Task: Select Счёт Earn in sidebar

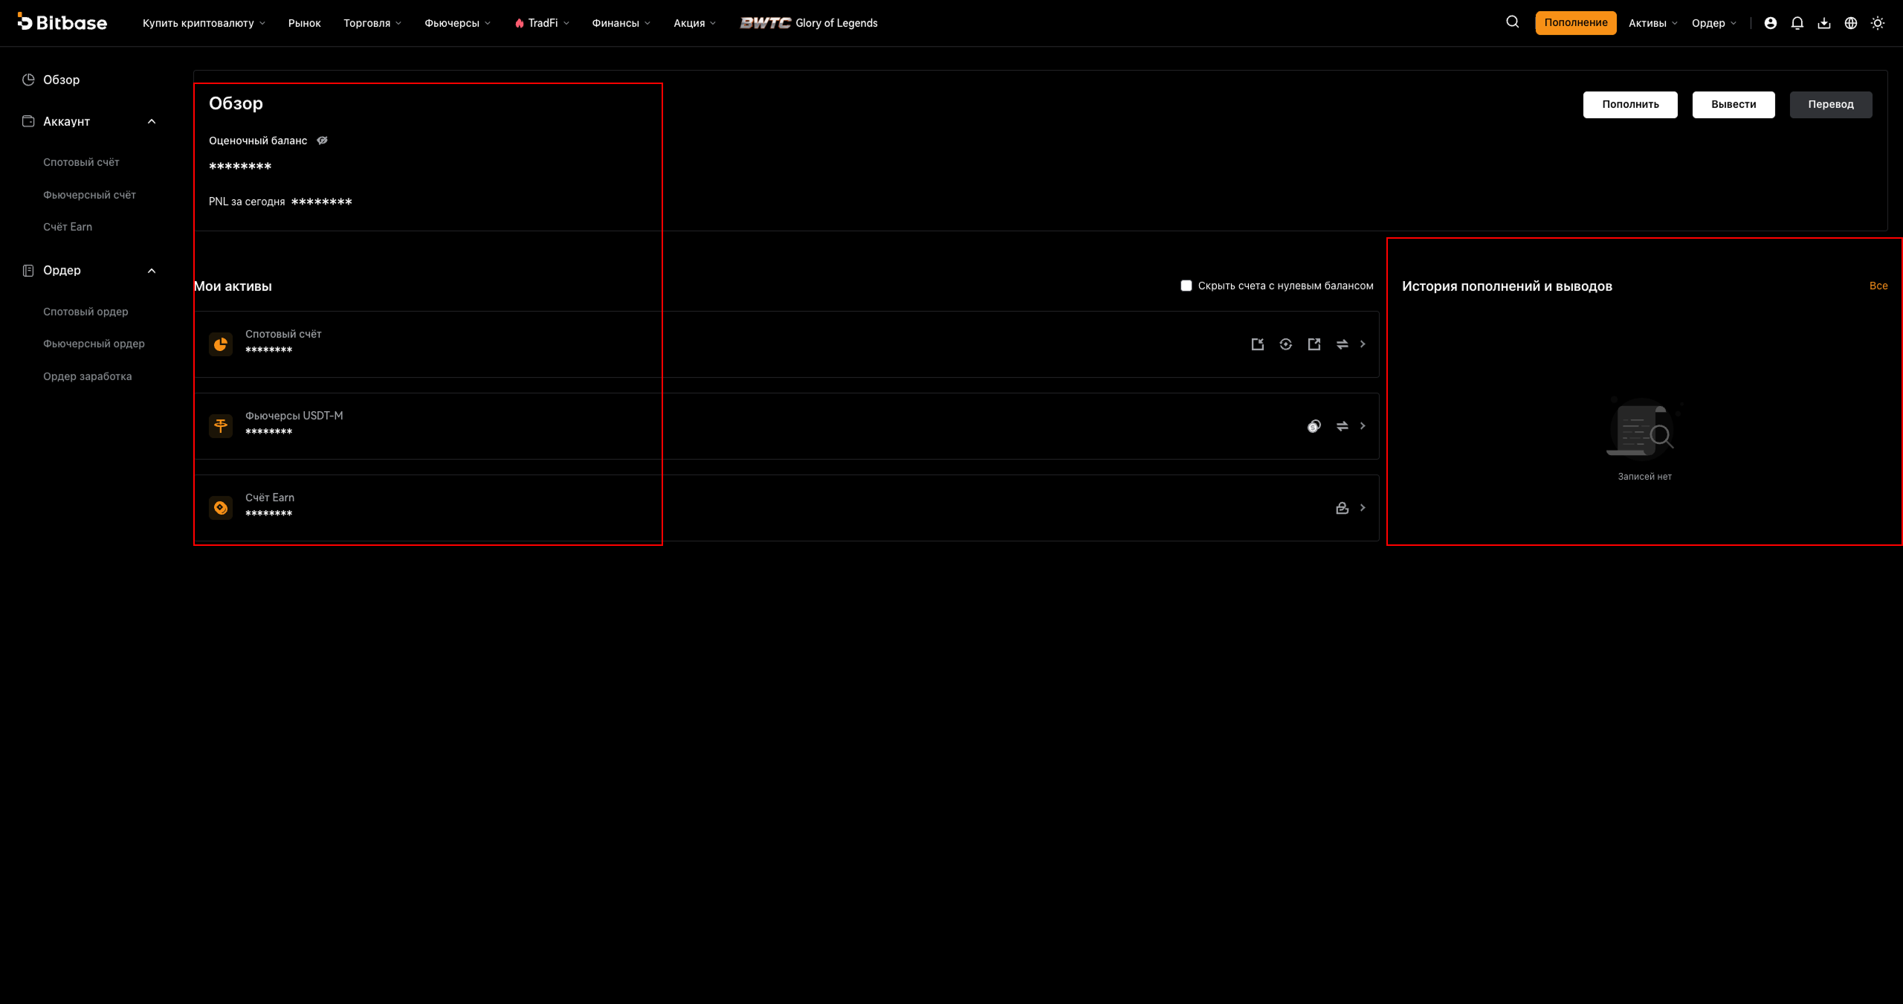Action: [68, 227]
